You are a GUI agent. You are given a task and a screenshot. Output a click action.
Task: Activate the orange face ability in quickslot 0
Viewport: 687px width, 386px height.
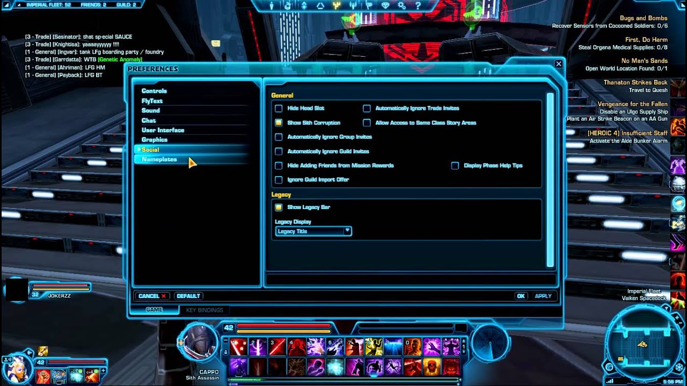click(412, 347)
